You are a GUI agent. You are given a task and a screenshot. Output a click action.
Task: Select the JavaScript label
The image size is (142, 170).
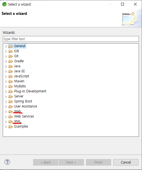pyautogui.click(x=22, y=76)
